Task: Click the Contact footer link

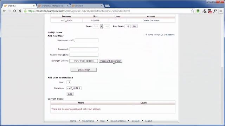Action: tap(135, 121)
